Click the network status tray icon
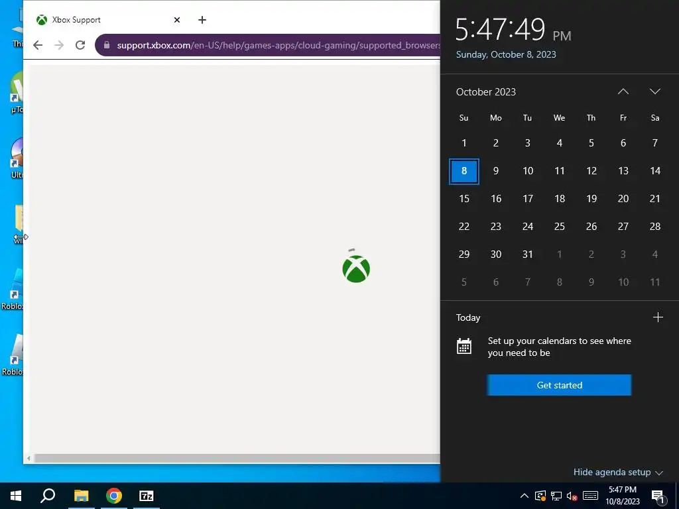Viewport: 679px width, 509px height. pos(556,496)
